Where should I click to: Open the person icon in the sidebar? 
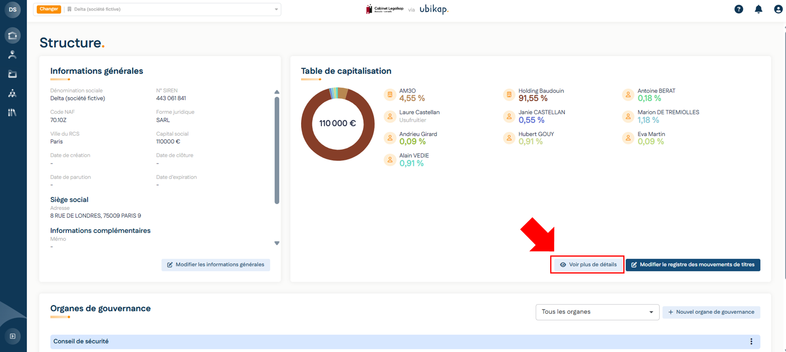[13, 55]
